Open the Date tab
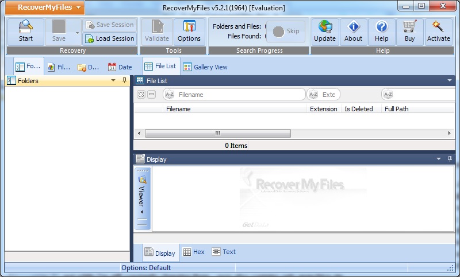Viewport: 460px width, 277px height. [120, 67]
